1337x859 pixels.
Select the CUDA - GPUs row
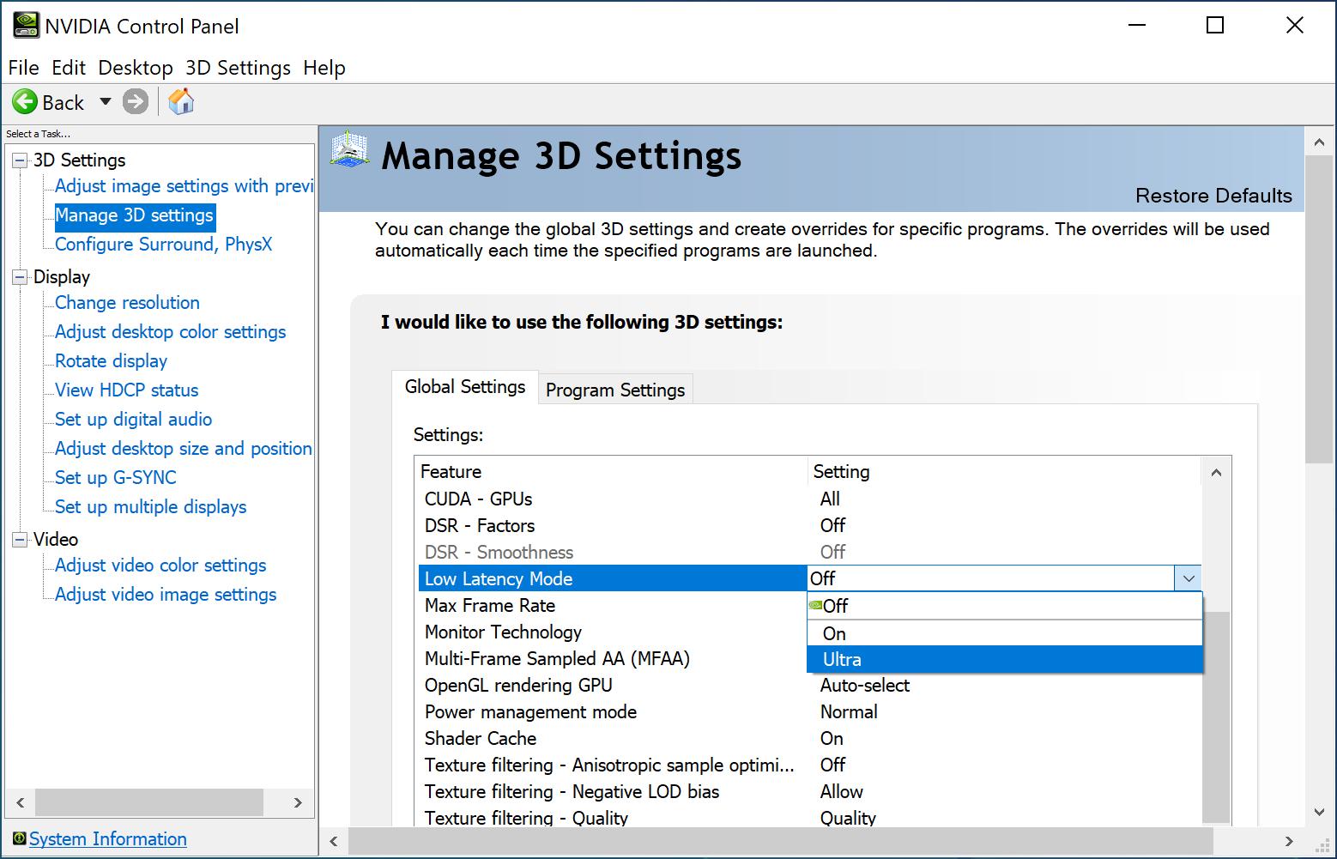(x=809, y=499)
